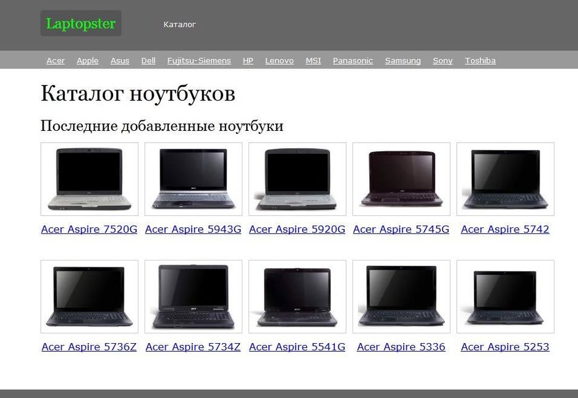This screenshot has width=578, height=398.
Task: Open the Acer Aspire 5943G laptop picture
Action: coord(193,179)
